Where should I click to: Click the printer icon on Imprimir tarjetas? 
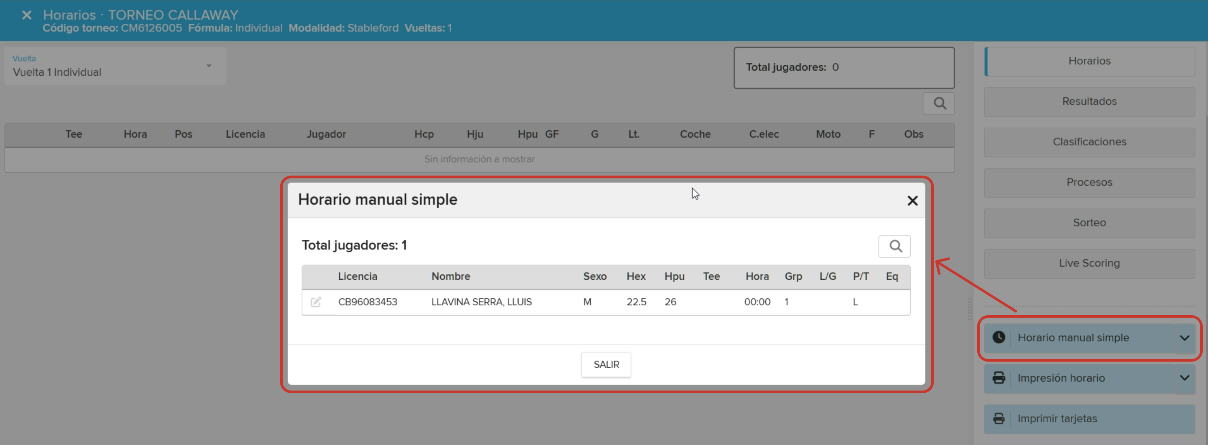tap(999, 418)
